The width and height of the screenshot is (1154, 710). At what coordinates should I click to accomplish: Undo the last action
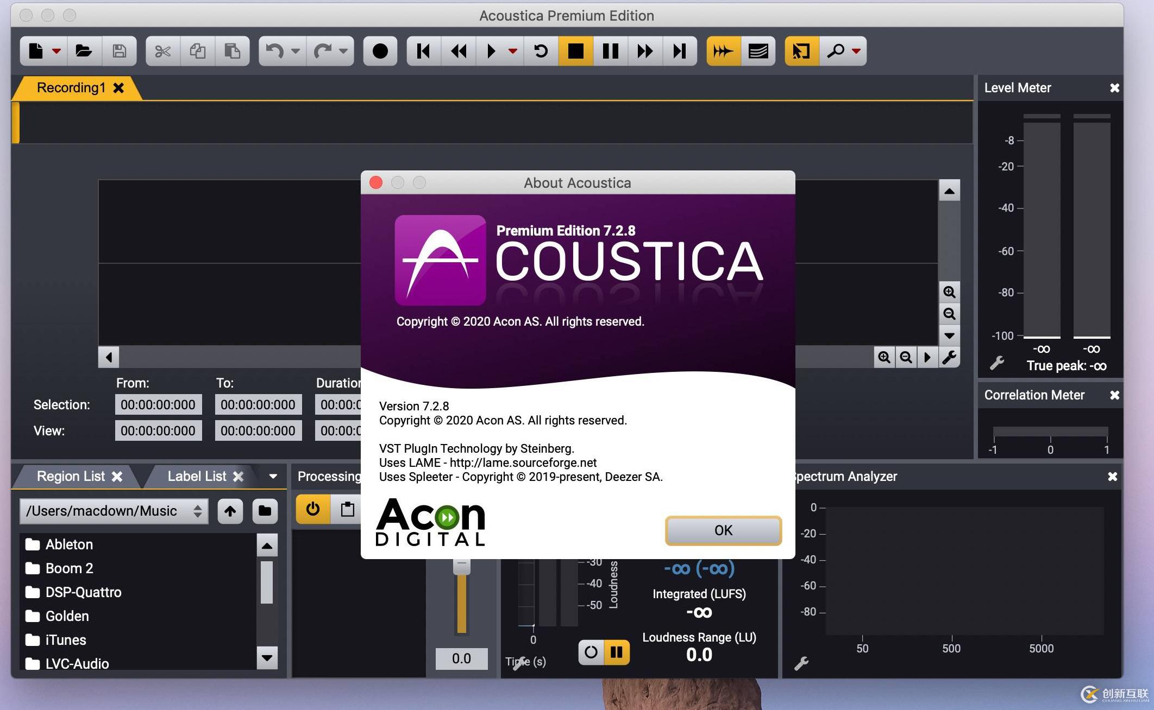coord(274,51)
